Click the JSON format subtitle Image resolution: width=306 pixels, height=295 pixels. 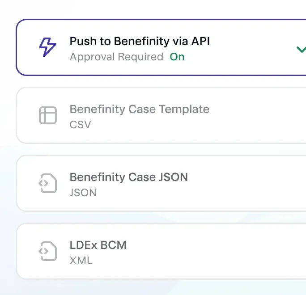click(83, 193)
